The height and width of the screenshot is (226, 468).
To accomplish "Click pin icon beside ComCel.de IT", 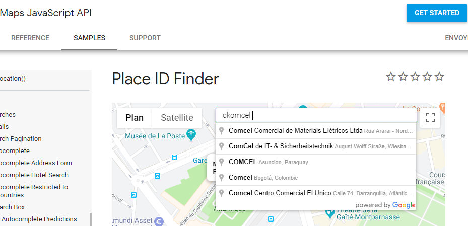I will coord(221,146).
